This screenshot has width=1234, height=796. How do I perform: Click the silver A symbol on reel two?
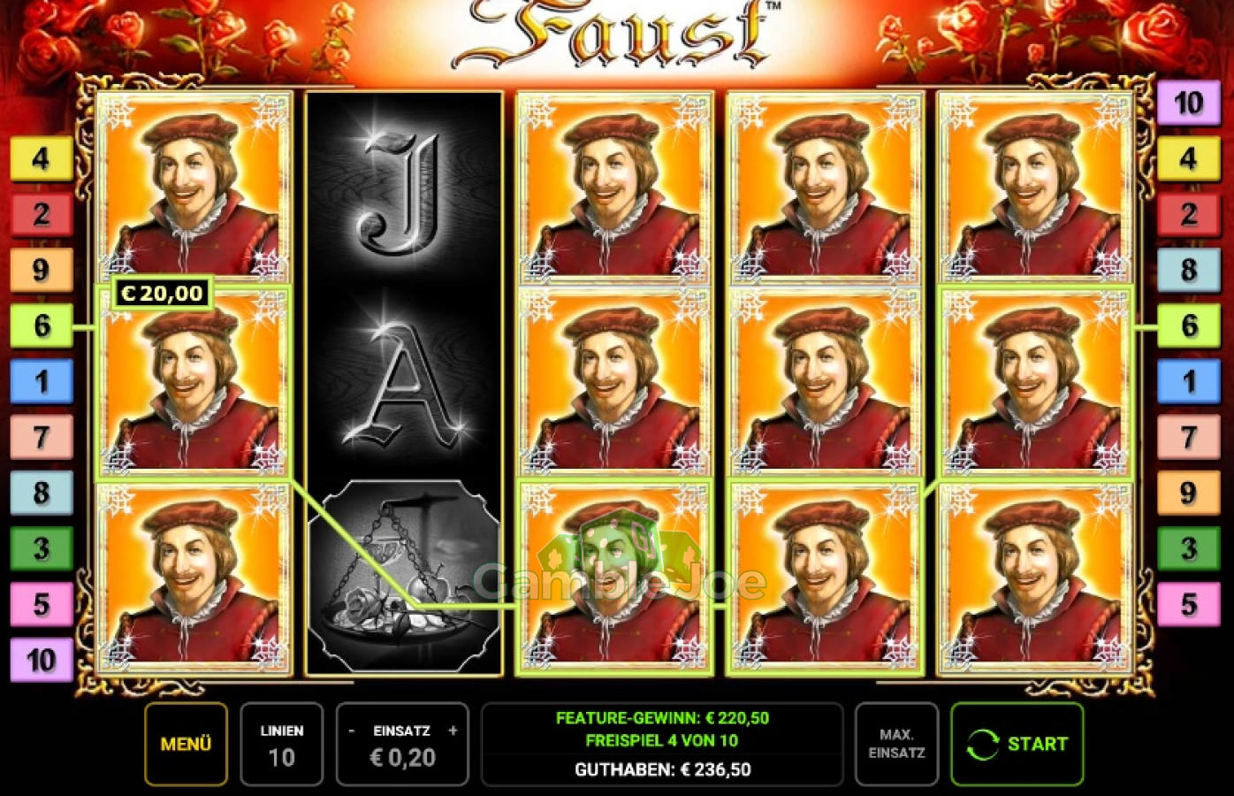coord(403,384)
